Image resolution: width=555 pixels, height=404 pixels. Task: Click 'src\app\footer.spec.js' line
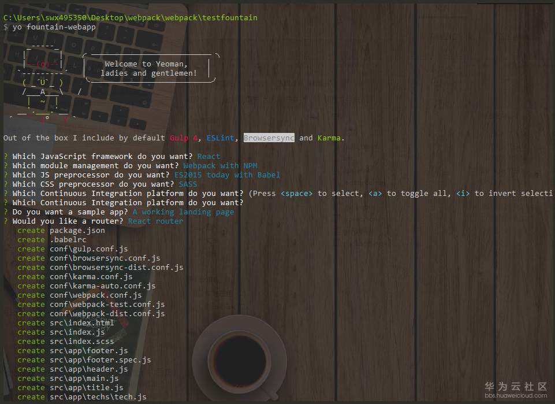pyautogui.click(x=100, y=359)
